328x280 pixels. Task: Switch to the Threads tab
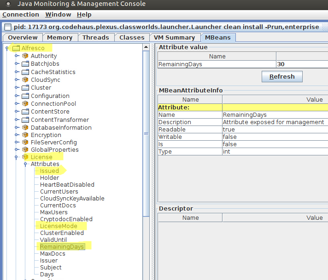[x=96, y=38]
